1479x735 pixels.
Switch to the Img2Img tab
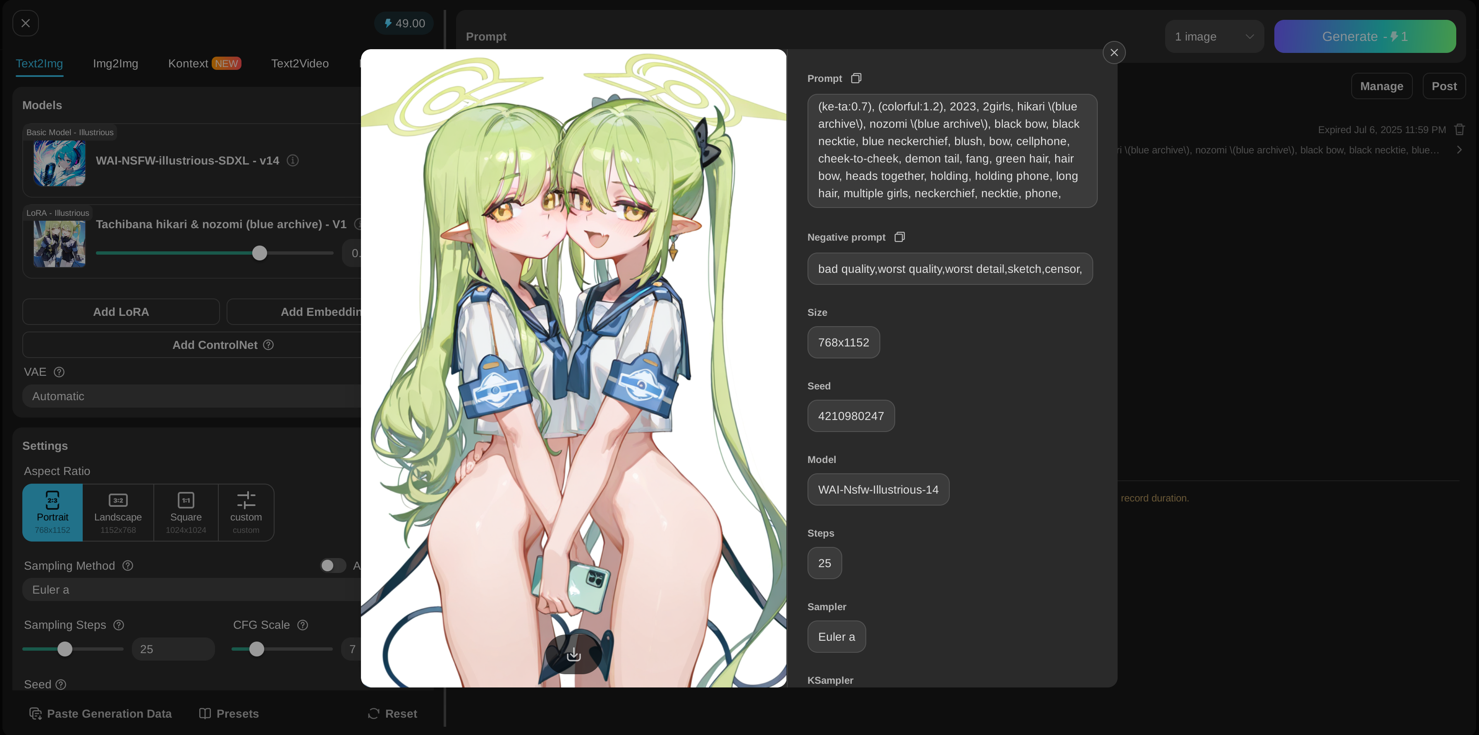[x=115, y=64]
